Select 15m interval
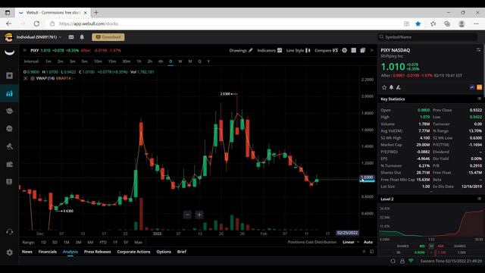 112,61
